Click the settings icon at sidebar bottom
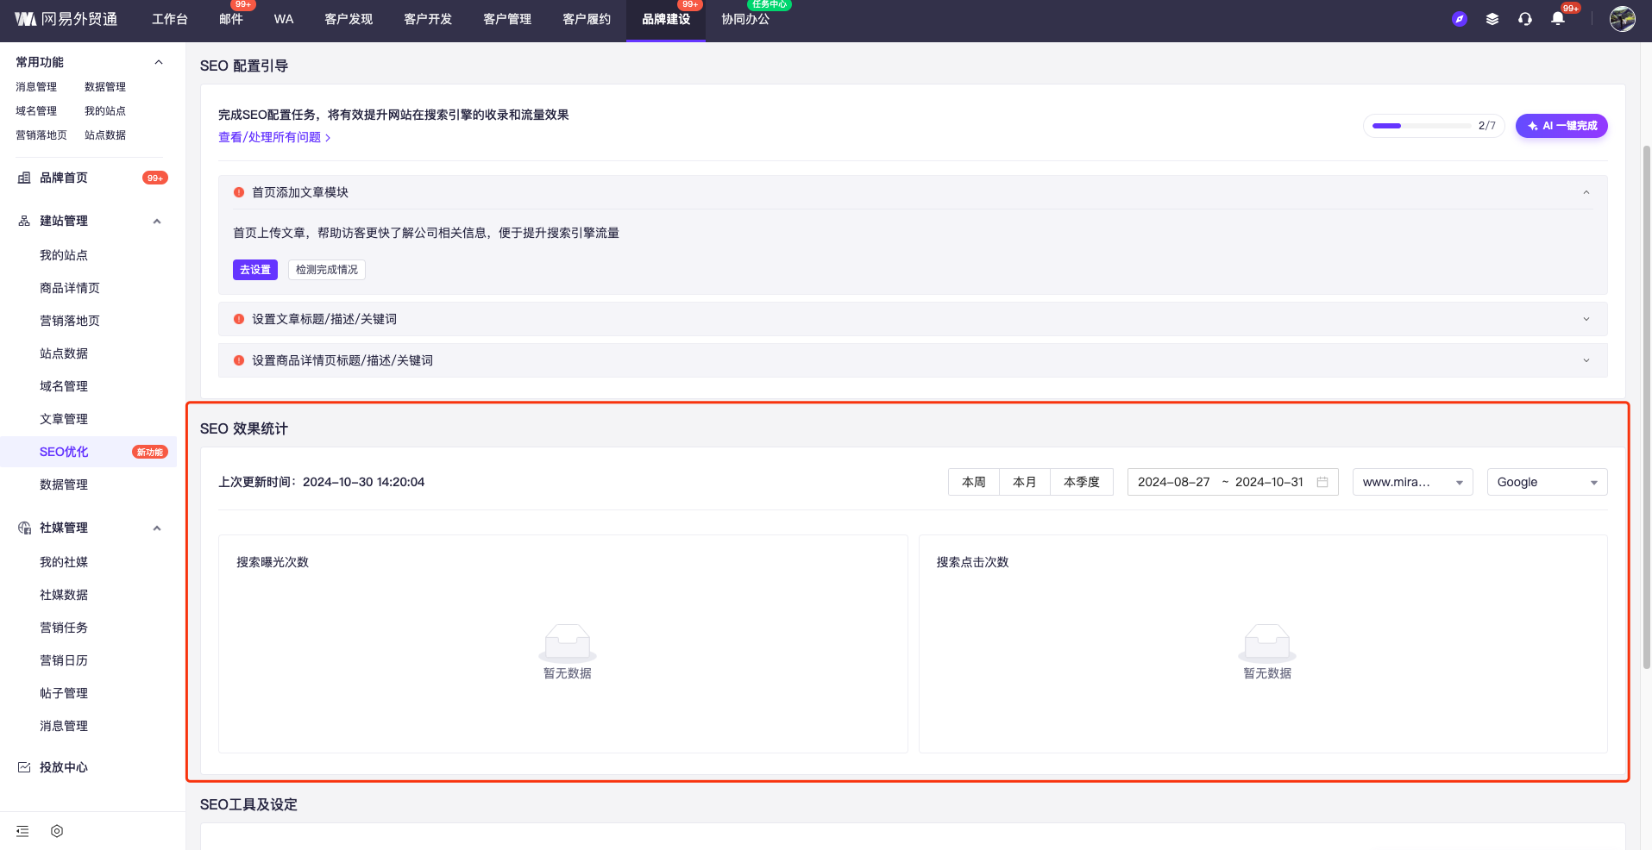 tap(57, 831)
